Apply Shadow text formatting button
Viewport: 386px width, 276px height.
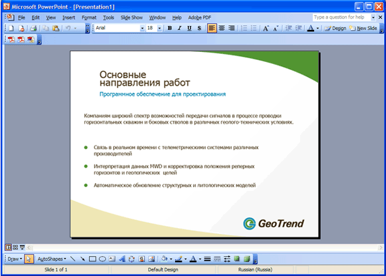200,29
